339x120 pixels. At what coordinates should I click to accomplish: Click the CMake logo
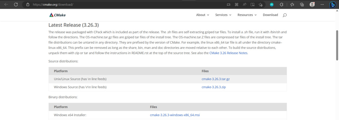pyautogui.click(x=57, y=15)
